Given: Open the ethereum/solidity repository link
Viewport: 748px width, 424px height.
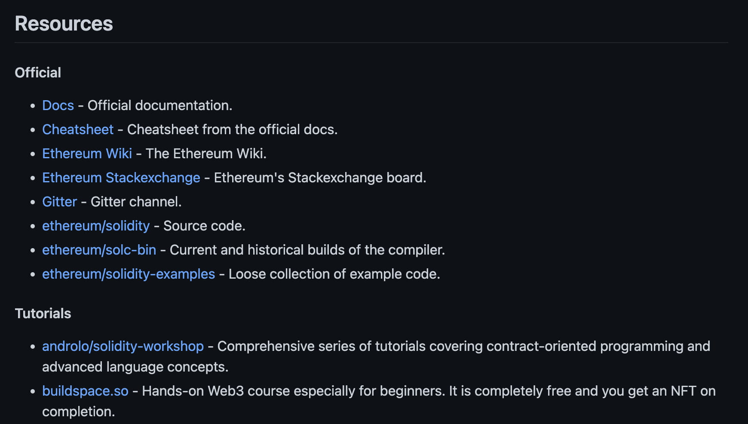Looking at the screenshot, I should (96, 226).
